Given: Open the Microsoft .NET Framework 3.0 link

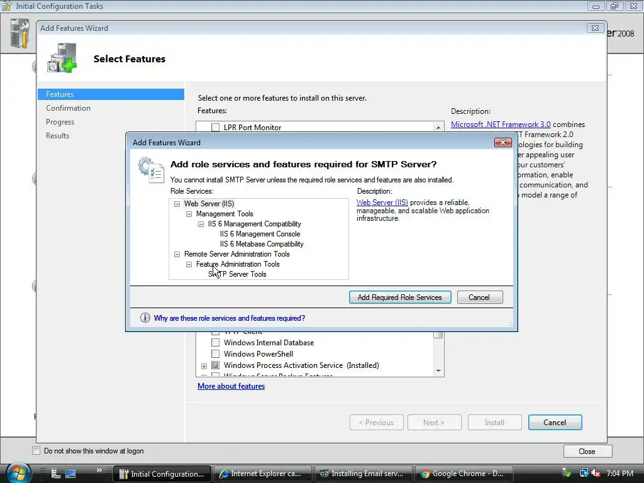Looking at the screenshot, I should 501,125.
